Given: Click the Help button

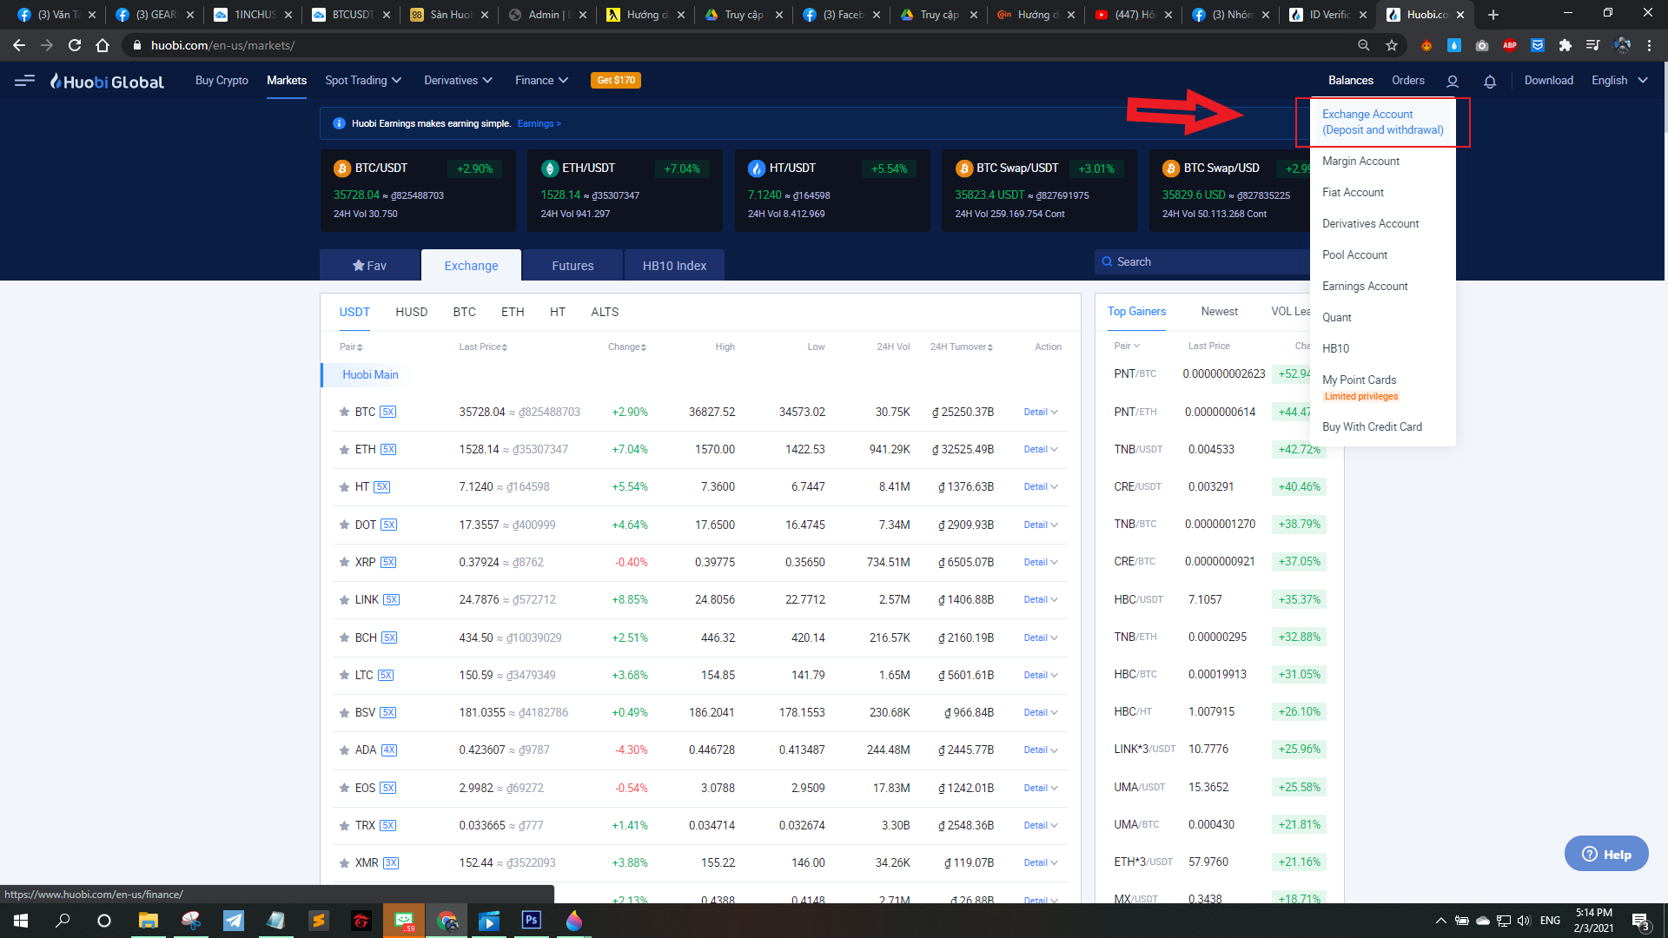Looking at the screenshot, I should 1606,854.
